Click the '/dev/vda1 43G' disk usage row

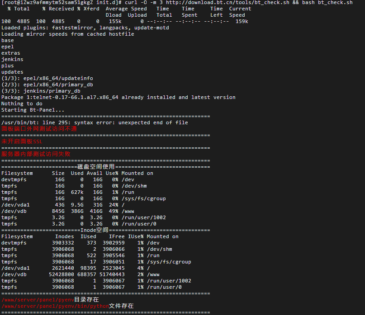click(63, 205)
